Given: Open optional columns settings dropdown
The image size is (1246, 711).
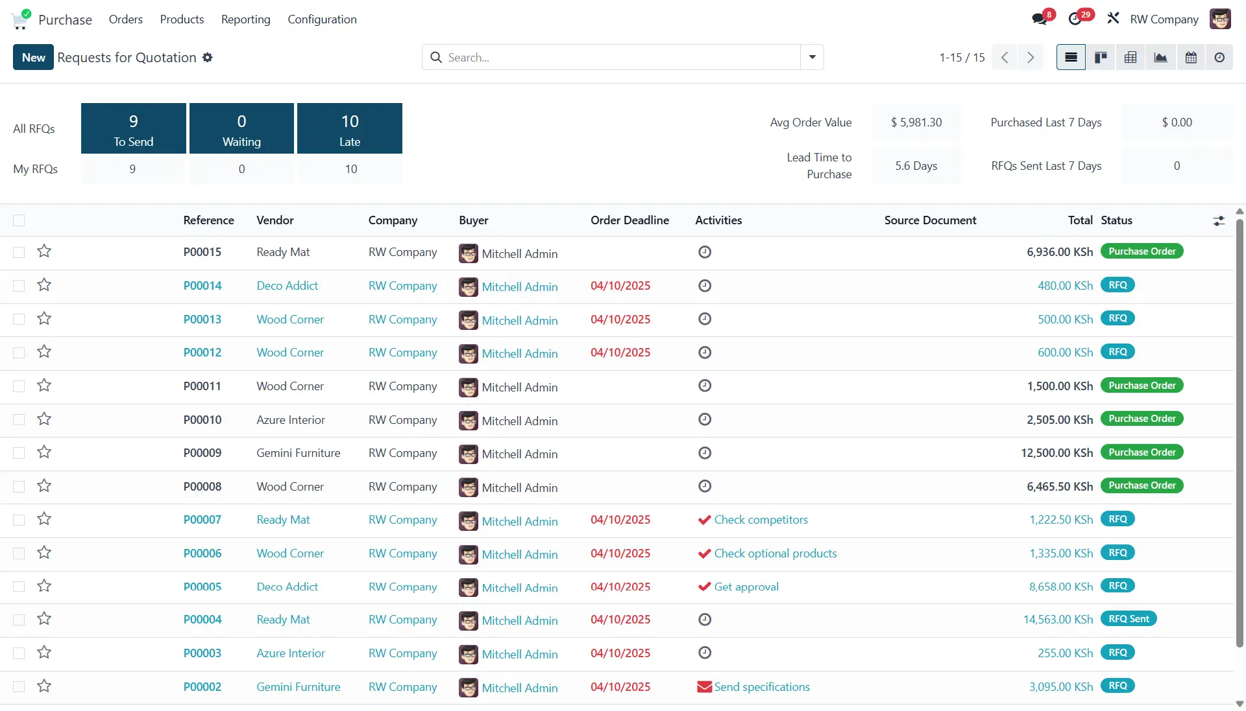Looking at the screenshot, I should pos(1219,221).
